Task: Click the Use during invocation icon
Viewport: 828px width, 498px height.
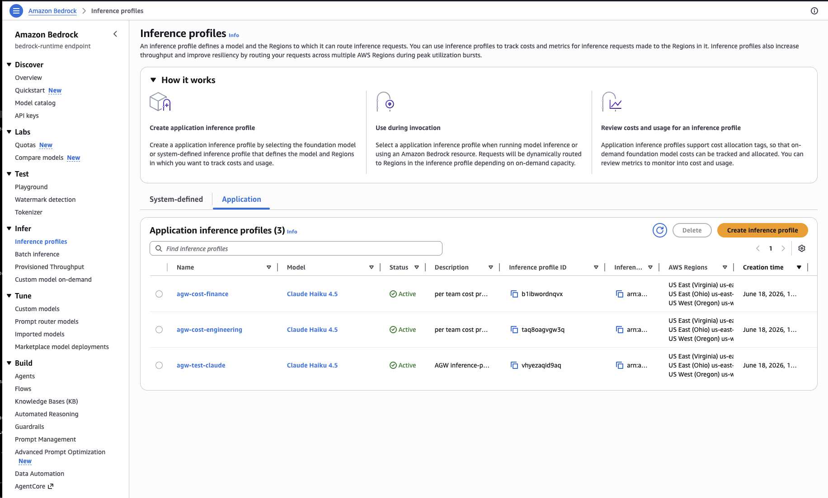Action: [x=386, y=102]
